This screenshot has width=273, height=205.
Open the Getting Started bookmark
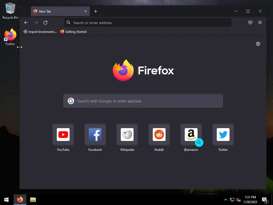pyautogui.click(x=73, y=32)
